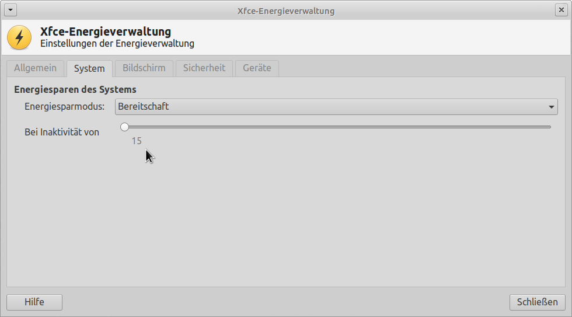
Task: Close the Xfce-Energieverwaltung window with X
Action: tap(561, 10)
